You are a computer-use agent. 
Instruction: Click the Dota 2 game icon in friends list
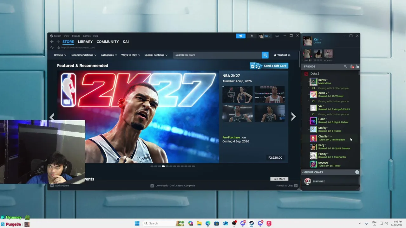click(x=306, y=74)
